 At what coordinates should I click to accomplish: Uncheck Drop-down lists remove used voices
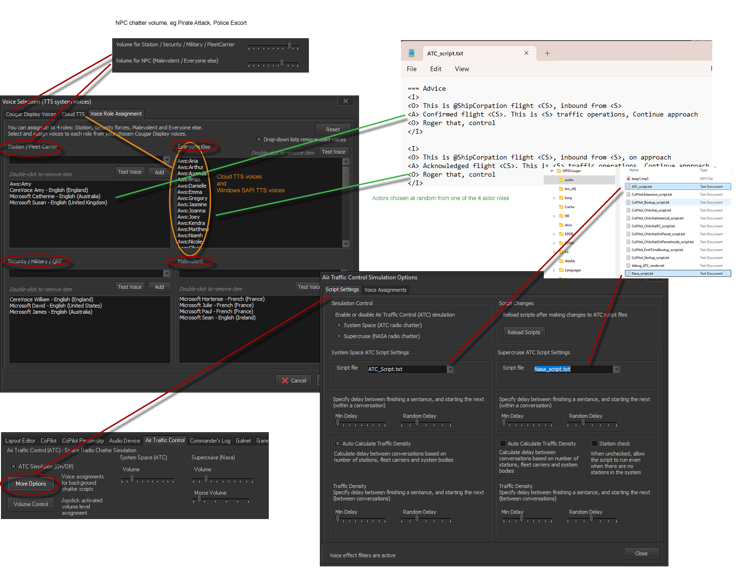pos(259,139)
